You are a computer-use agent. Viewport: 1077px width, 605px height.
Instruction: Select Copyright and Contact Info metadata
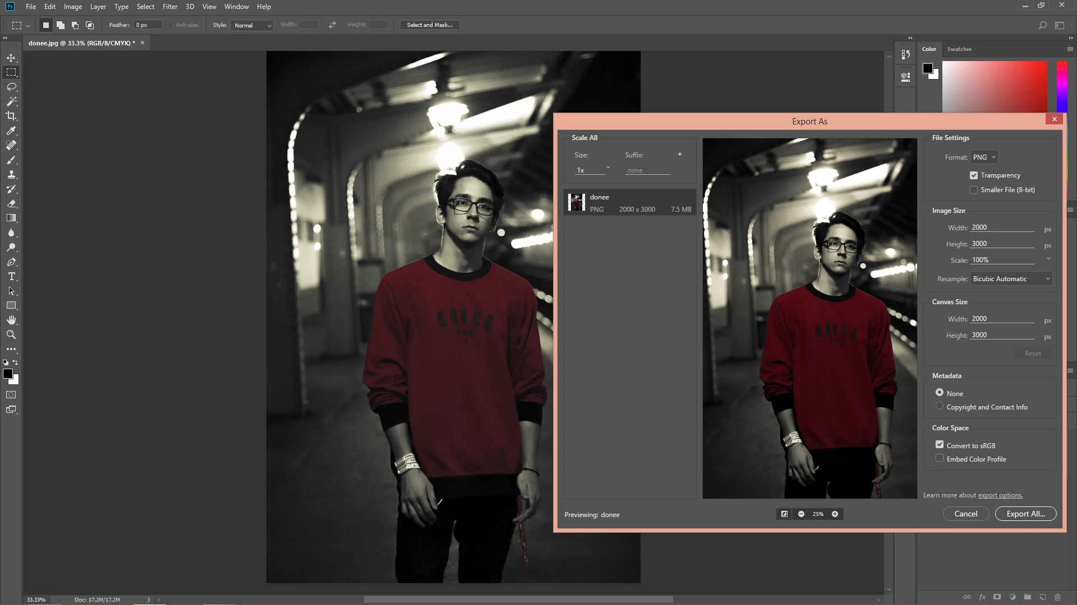coord(940,407)
